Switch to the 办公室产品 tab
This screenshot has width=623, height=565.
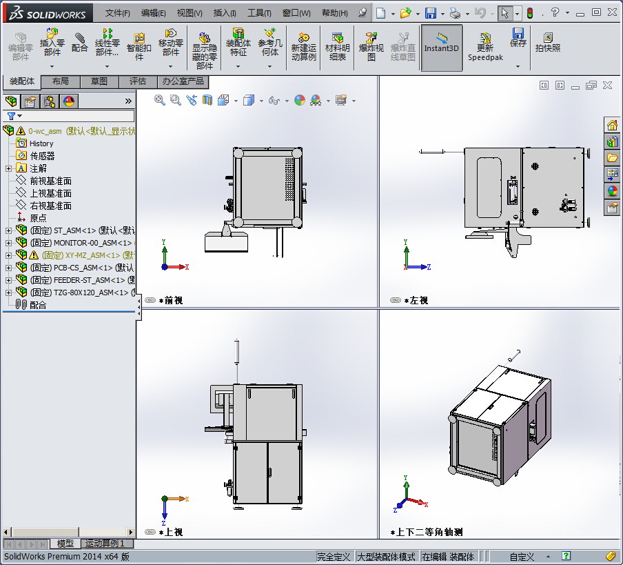183,81
